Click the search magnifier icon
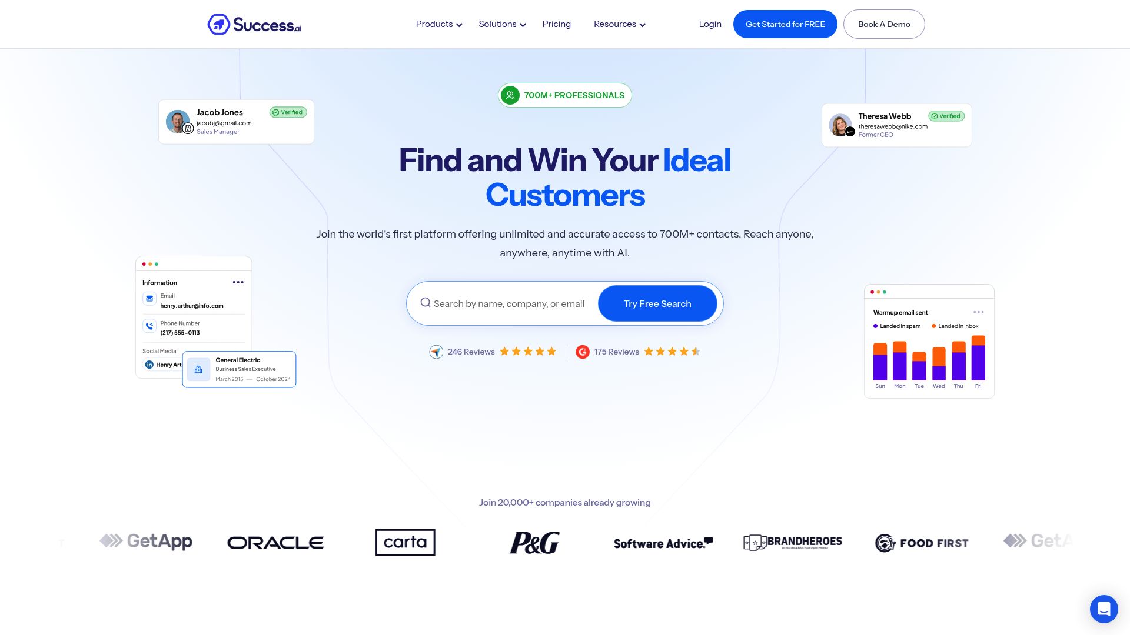This screenshot has height=635, width=1130. point(426,302)
